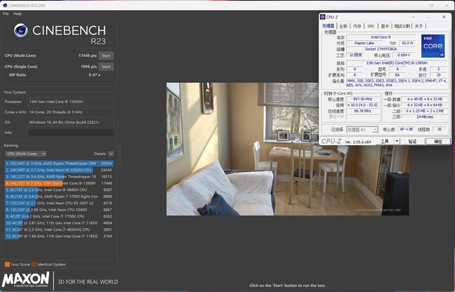Open the 工具 dropdown arrow in CPU-Z

click(397, 141)
